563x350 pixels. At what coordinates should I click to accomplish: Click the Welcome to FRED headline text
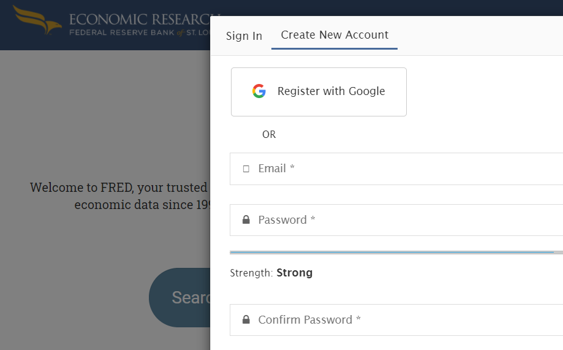click(120, 196)
